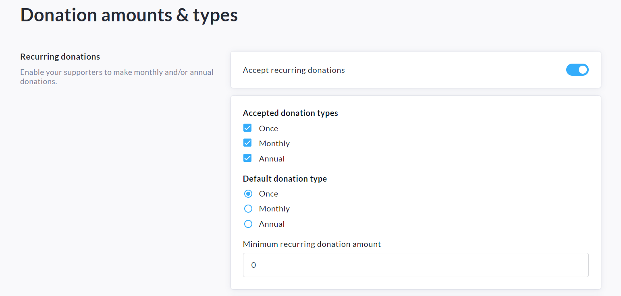Click the Minimum recurring donation amount label
Screen dimensions: 621x296
312,244
